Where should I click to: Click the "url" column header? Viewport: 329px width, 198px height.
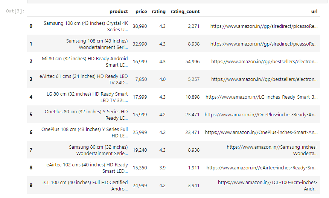[x=314, y=11]
